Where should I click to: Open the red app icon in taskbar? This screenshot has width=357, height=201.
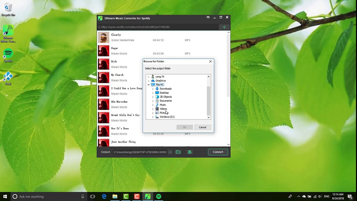pos(137,197)
